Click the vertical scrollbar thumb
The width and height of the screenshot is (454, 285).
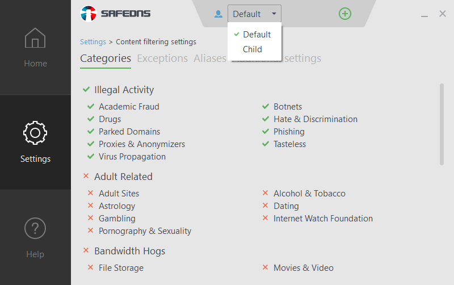pyautogui.click(x=442, y=125)
